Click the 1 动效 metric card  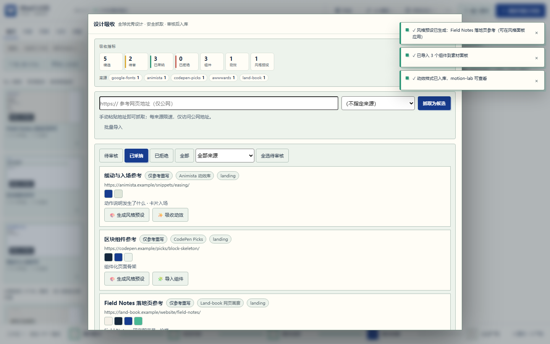click(x=237, y=62)
